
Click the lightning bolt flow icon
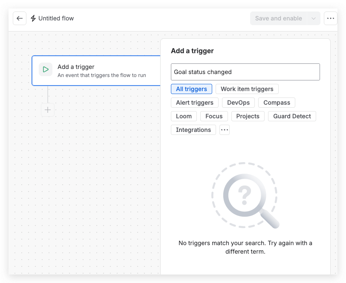tap(33, 18)
